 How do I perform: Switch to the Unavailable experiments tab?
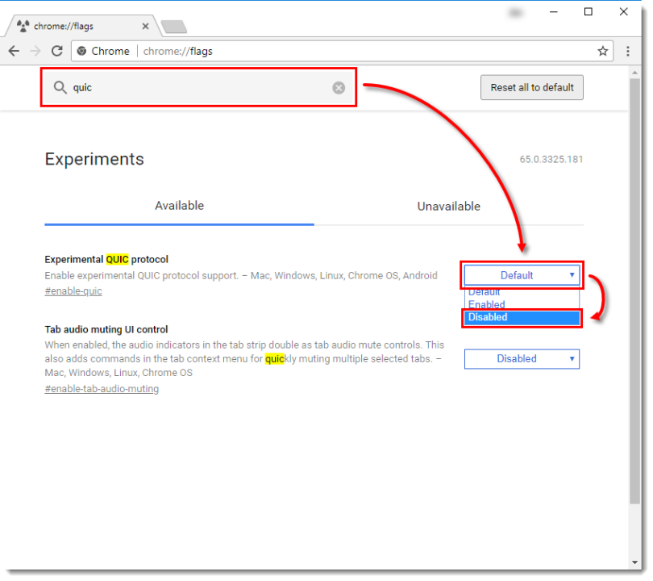[448, 206]
